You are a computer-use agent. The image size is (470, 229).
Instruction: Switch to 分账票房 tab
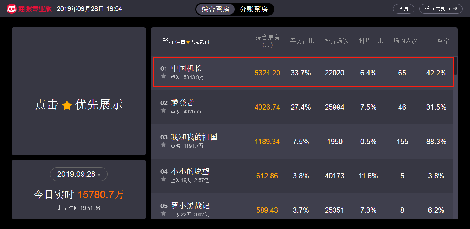click(x=254, y=9)
